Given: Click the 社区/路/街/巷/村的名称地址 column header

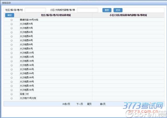Looking at the screenshot, I should point(56,15).
